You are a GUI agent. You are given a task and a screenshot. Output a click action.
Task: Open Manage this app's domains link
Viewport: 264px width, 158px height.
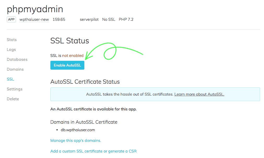pos(76,141)
